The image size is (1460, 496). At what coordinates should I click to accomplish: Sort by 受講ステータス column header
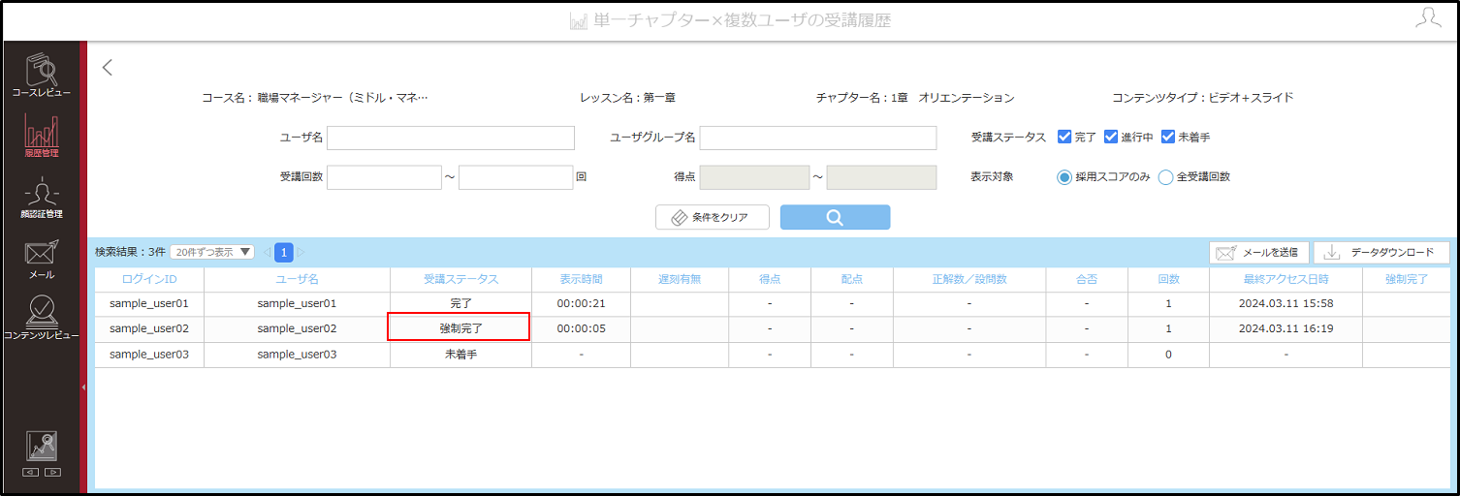coord(460,279)
